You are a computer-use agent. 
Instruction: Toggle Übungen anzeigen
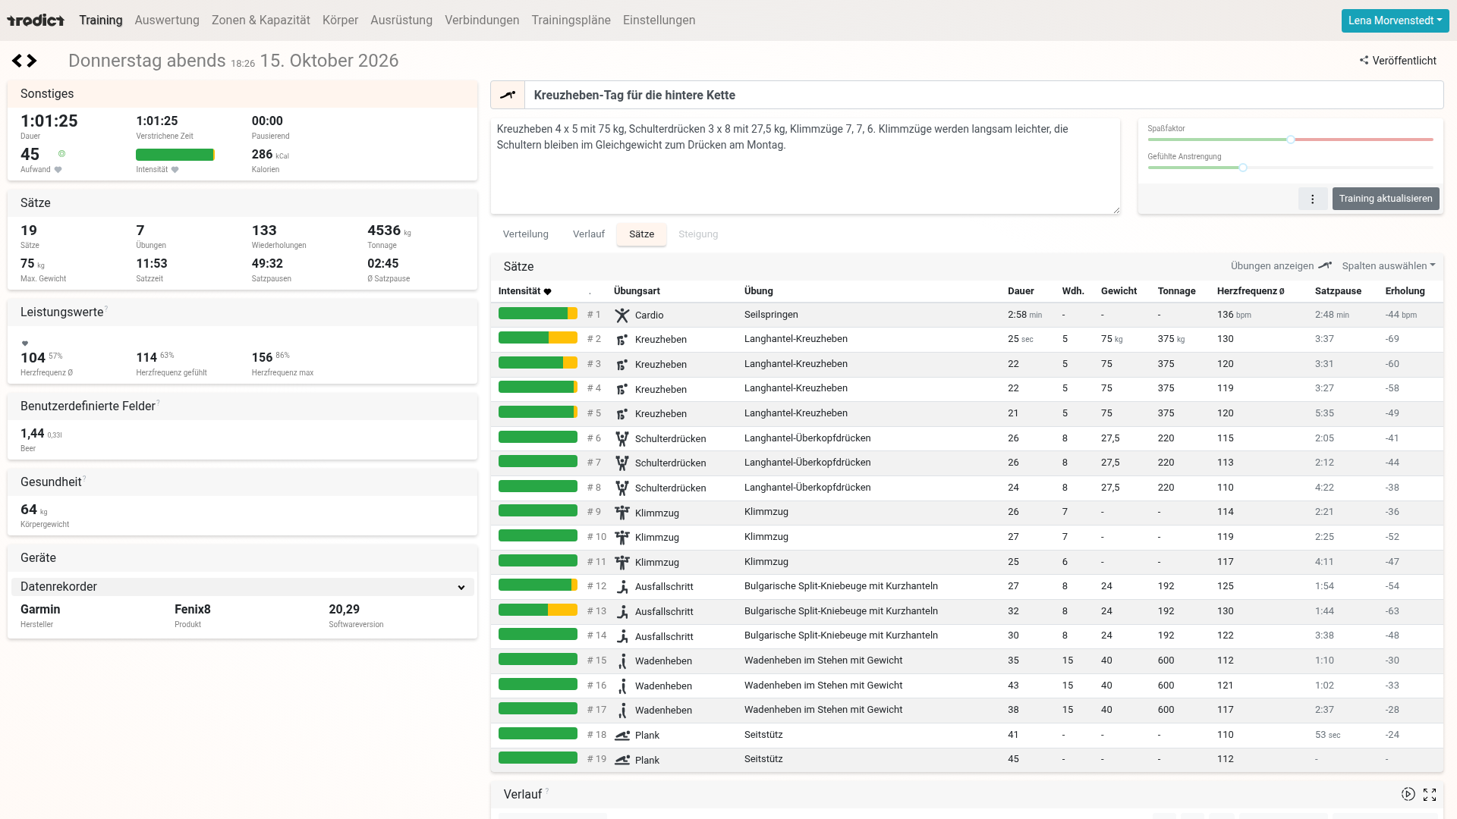[x=1281, y=266]
